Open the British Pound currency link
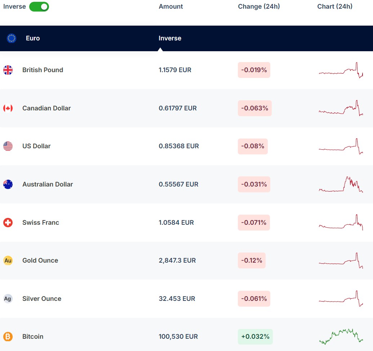This screenshot has width=373, height=351. (x=43, y=70)
